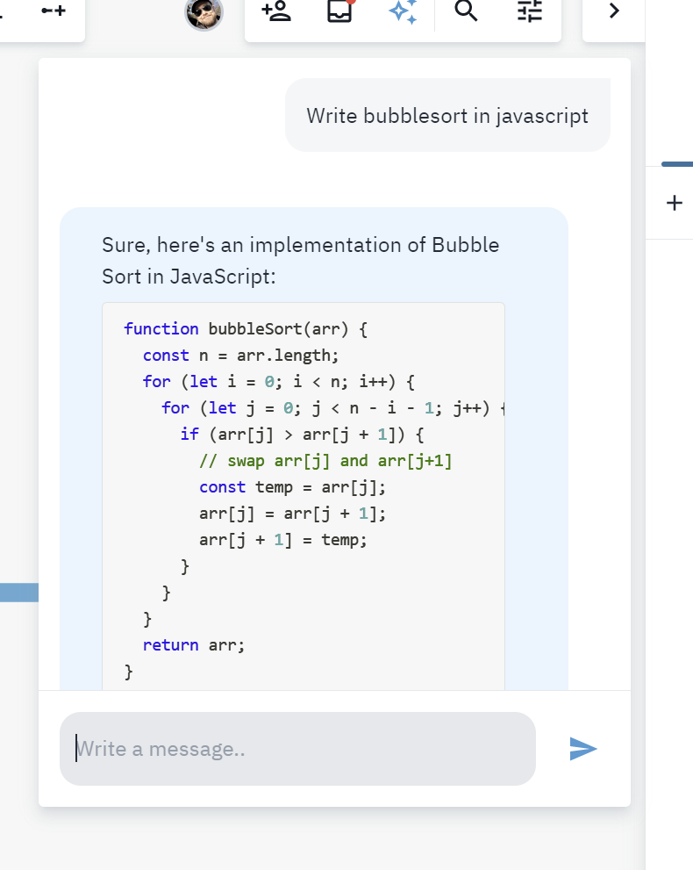Image resolution: width=693 pixels, height=870 pixels.
Task: Click the AI sparkles icon
Action: click(403, 11)
